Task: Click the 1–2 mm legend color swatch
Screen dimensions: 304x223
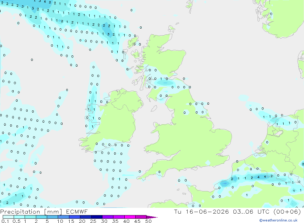Action: click(x=30, y=217)
